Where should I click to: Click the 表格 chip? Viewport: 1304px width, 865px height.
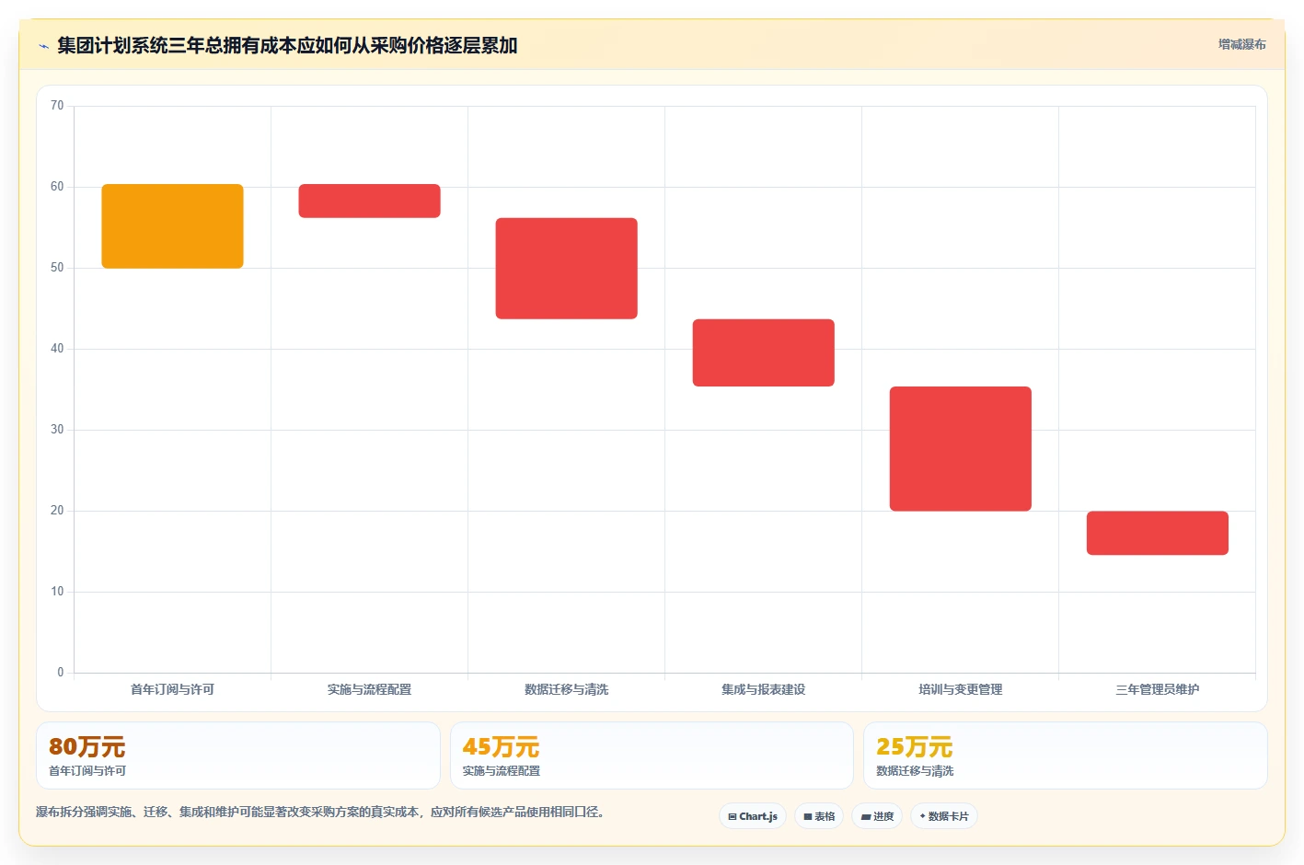tap(819, 816)
